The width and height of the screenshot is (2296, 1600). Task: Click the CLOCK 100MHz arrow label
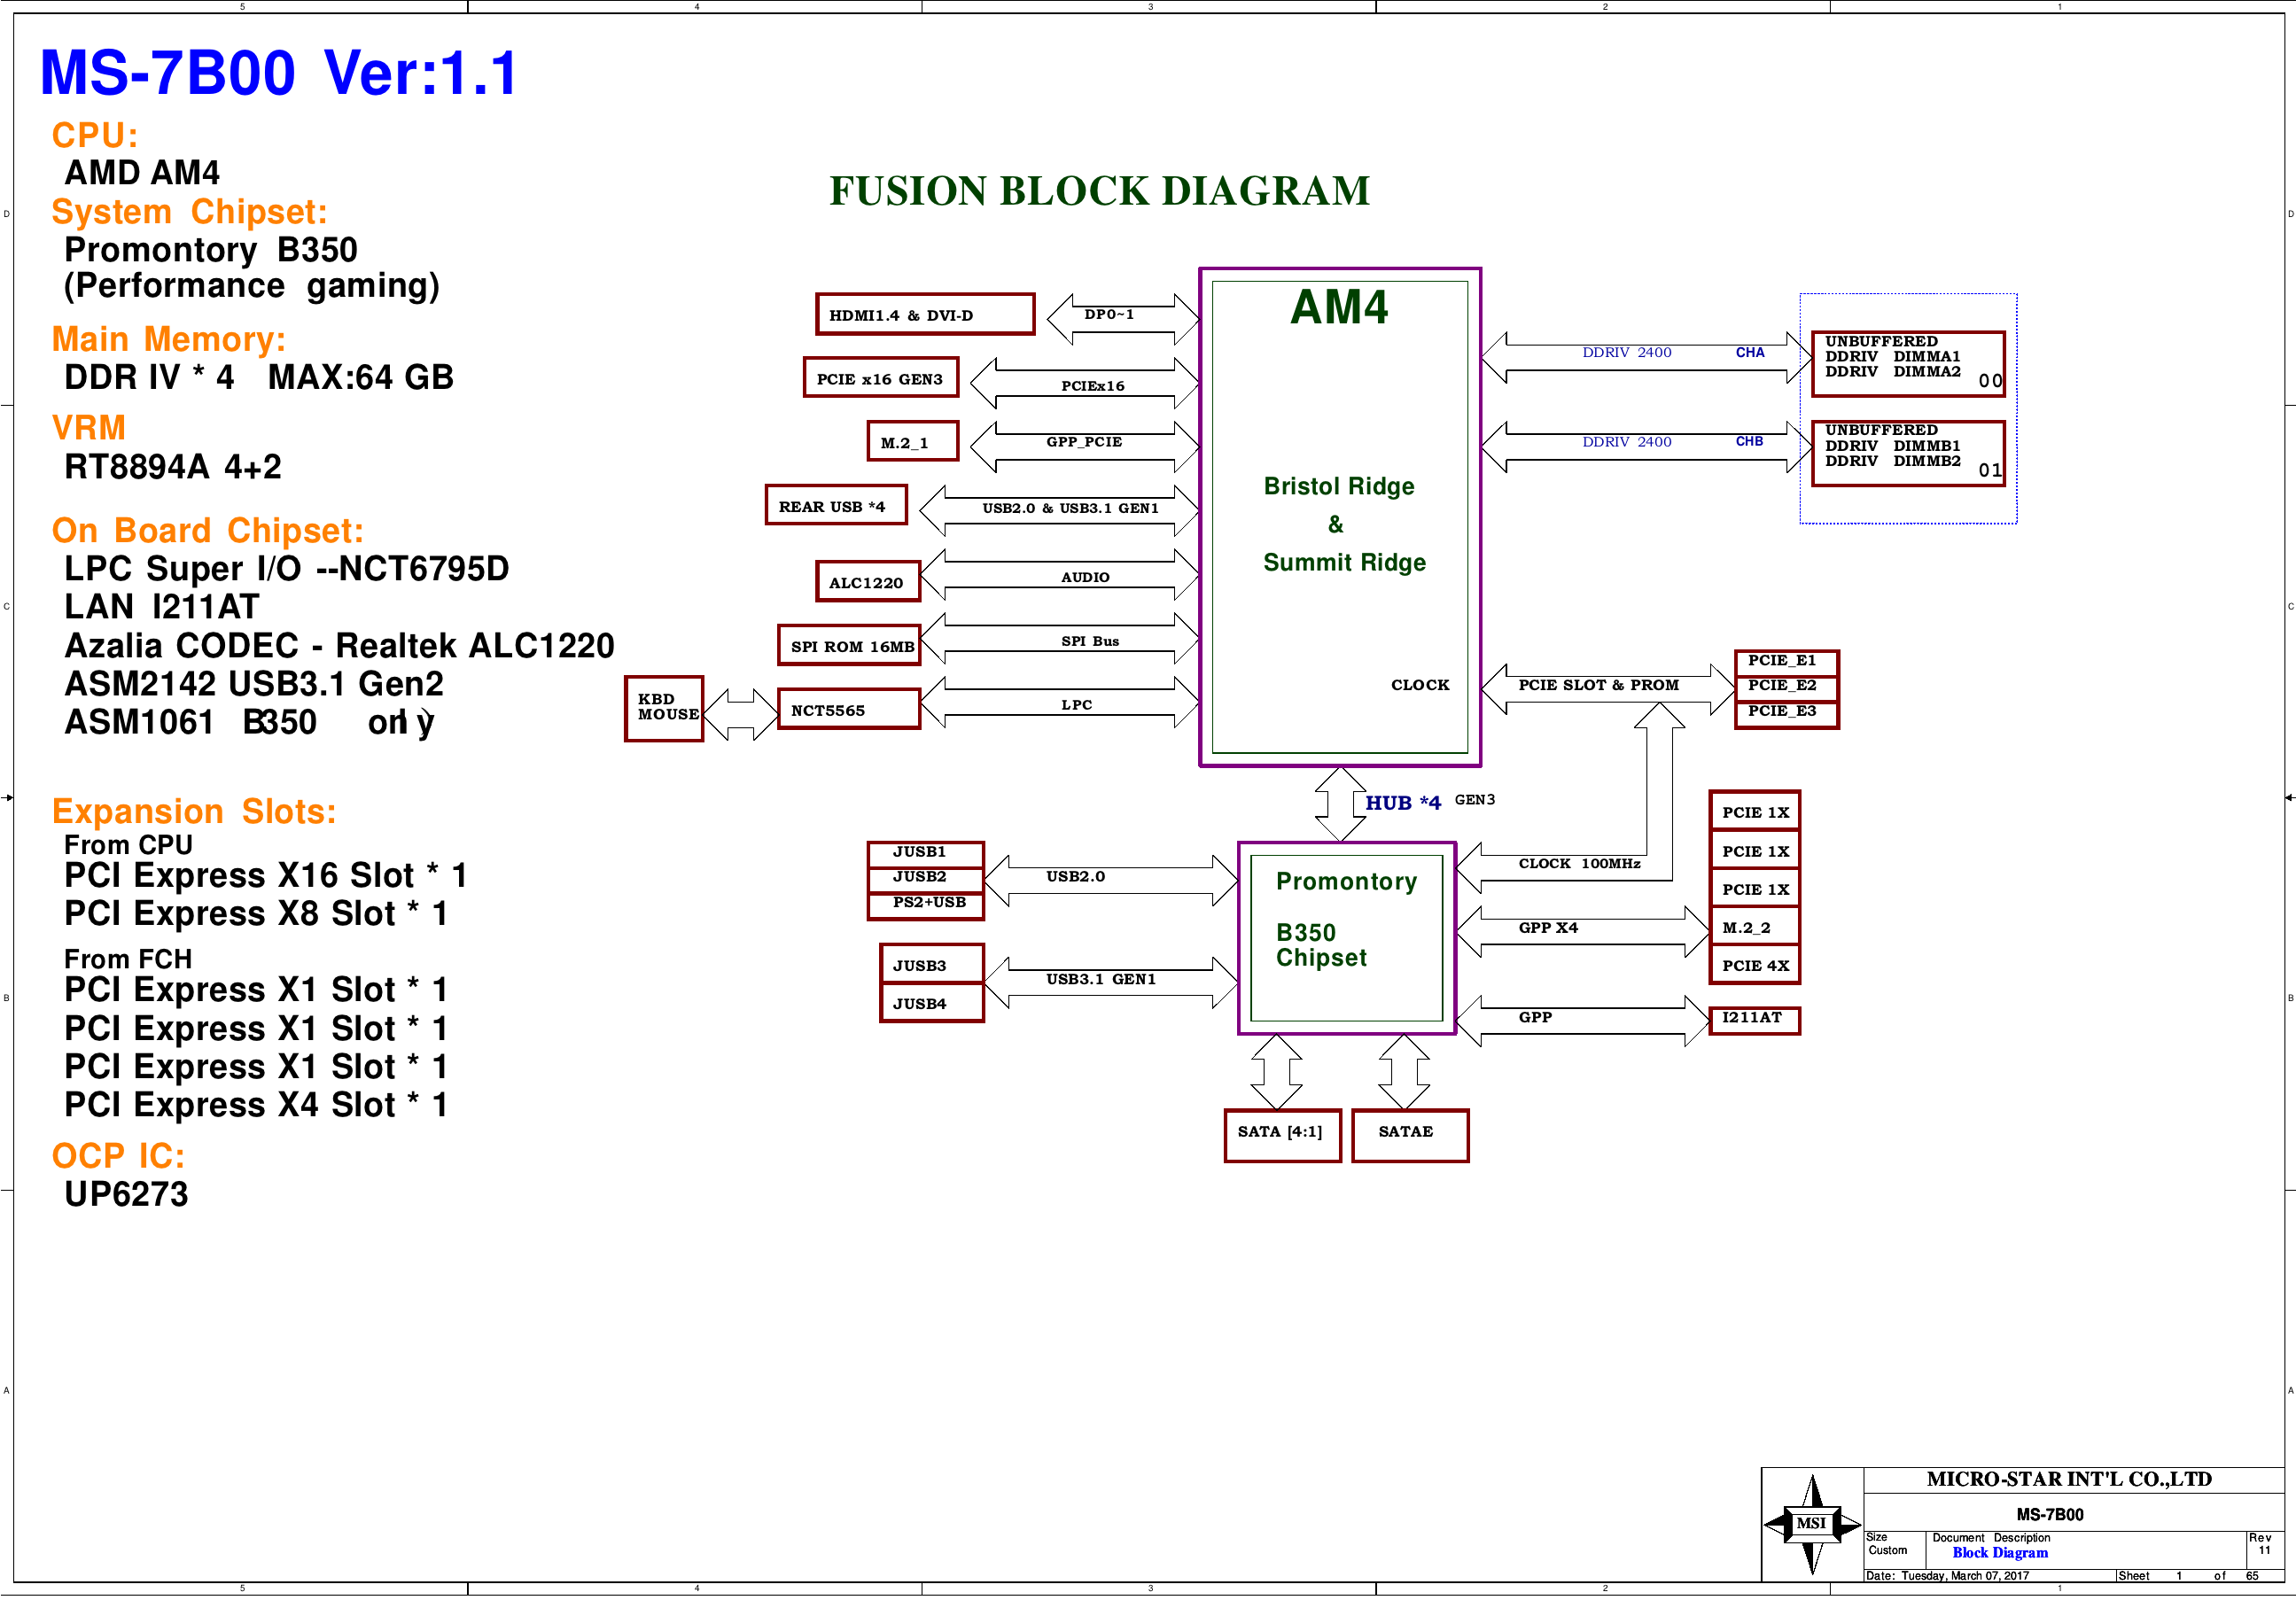(1579, 863)
